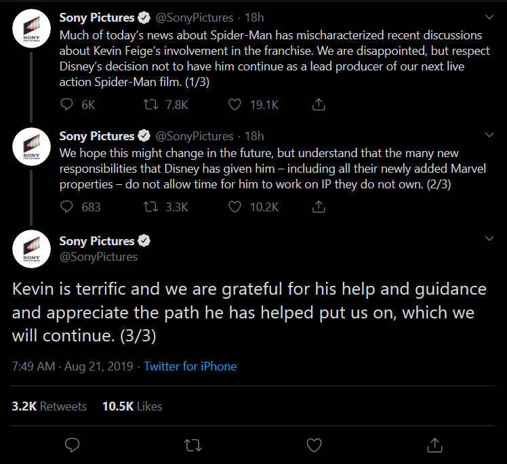Like the first tweet showing 19.1K likes

tap(235, 104)
